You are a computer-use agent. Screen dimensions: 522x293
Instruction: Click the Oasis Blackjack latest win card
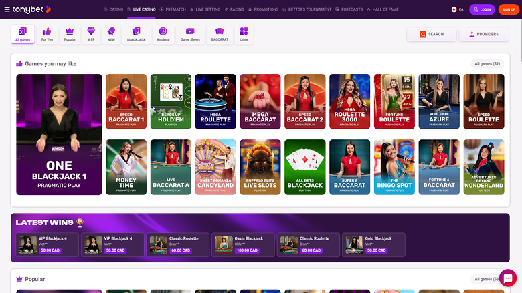pyautogui.click(x=243, y=244)
